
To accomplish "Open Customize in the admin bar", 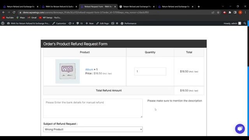I will pos(59,23).
